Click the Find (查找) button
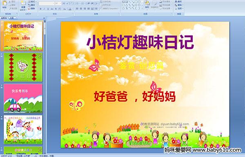 point(178,2)
